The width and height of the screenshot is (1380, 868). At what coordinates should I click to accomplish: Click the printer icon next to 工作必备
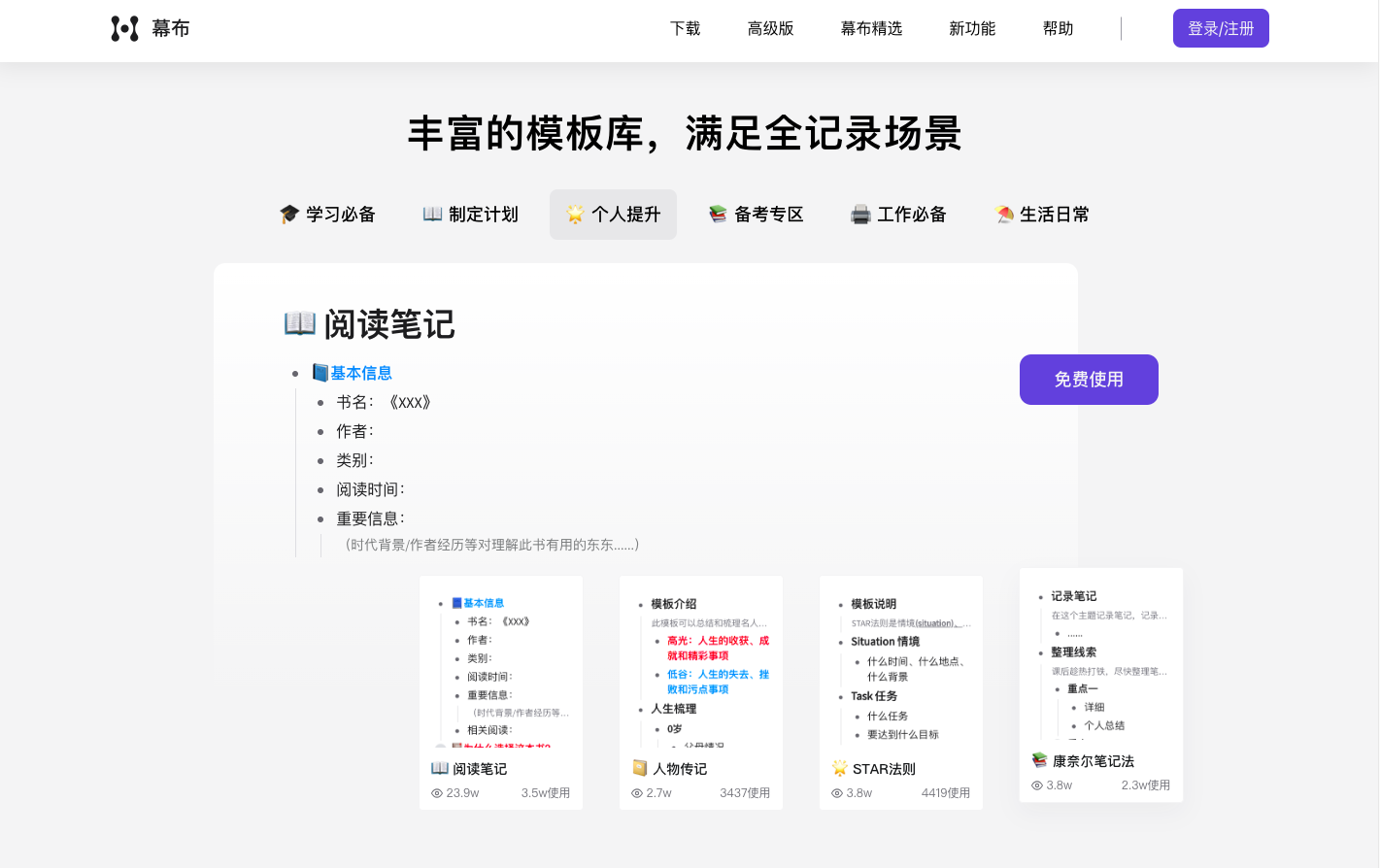click(859, 214)
